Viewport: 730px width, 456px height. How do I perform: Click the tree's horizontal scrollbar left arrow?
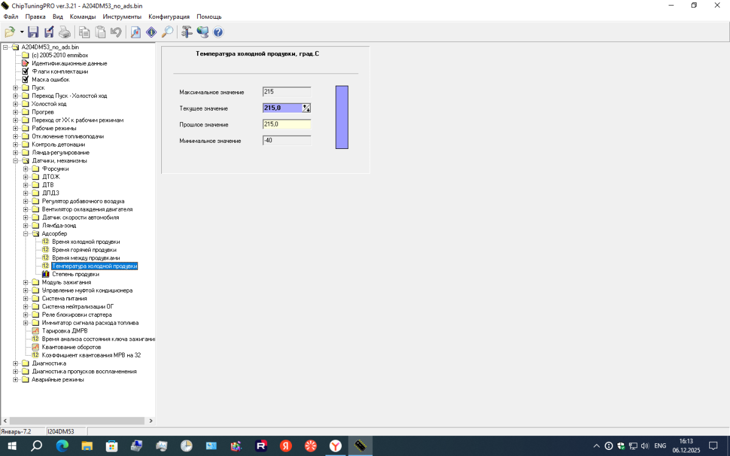coord(5,420)
